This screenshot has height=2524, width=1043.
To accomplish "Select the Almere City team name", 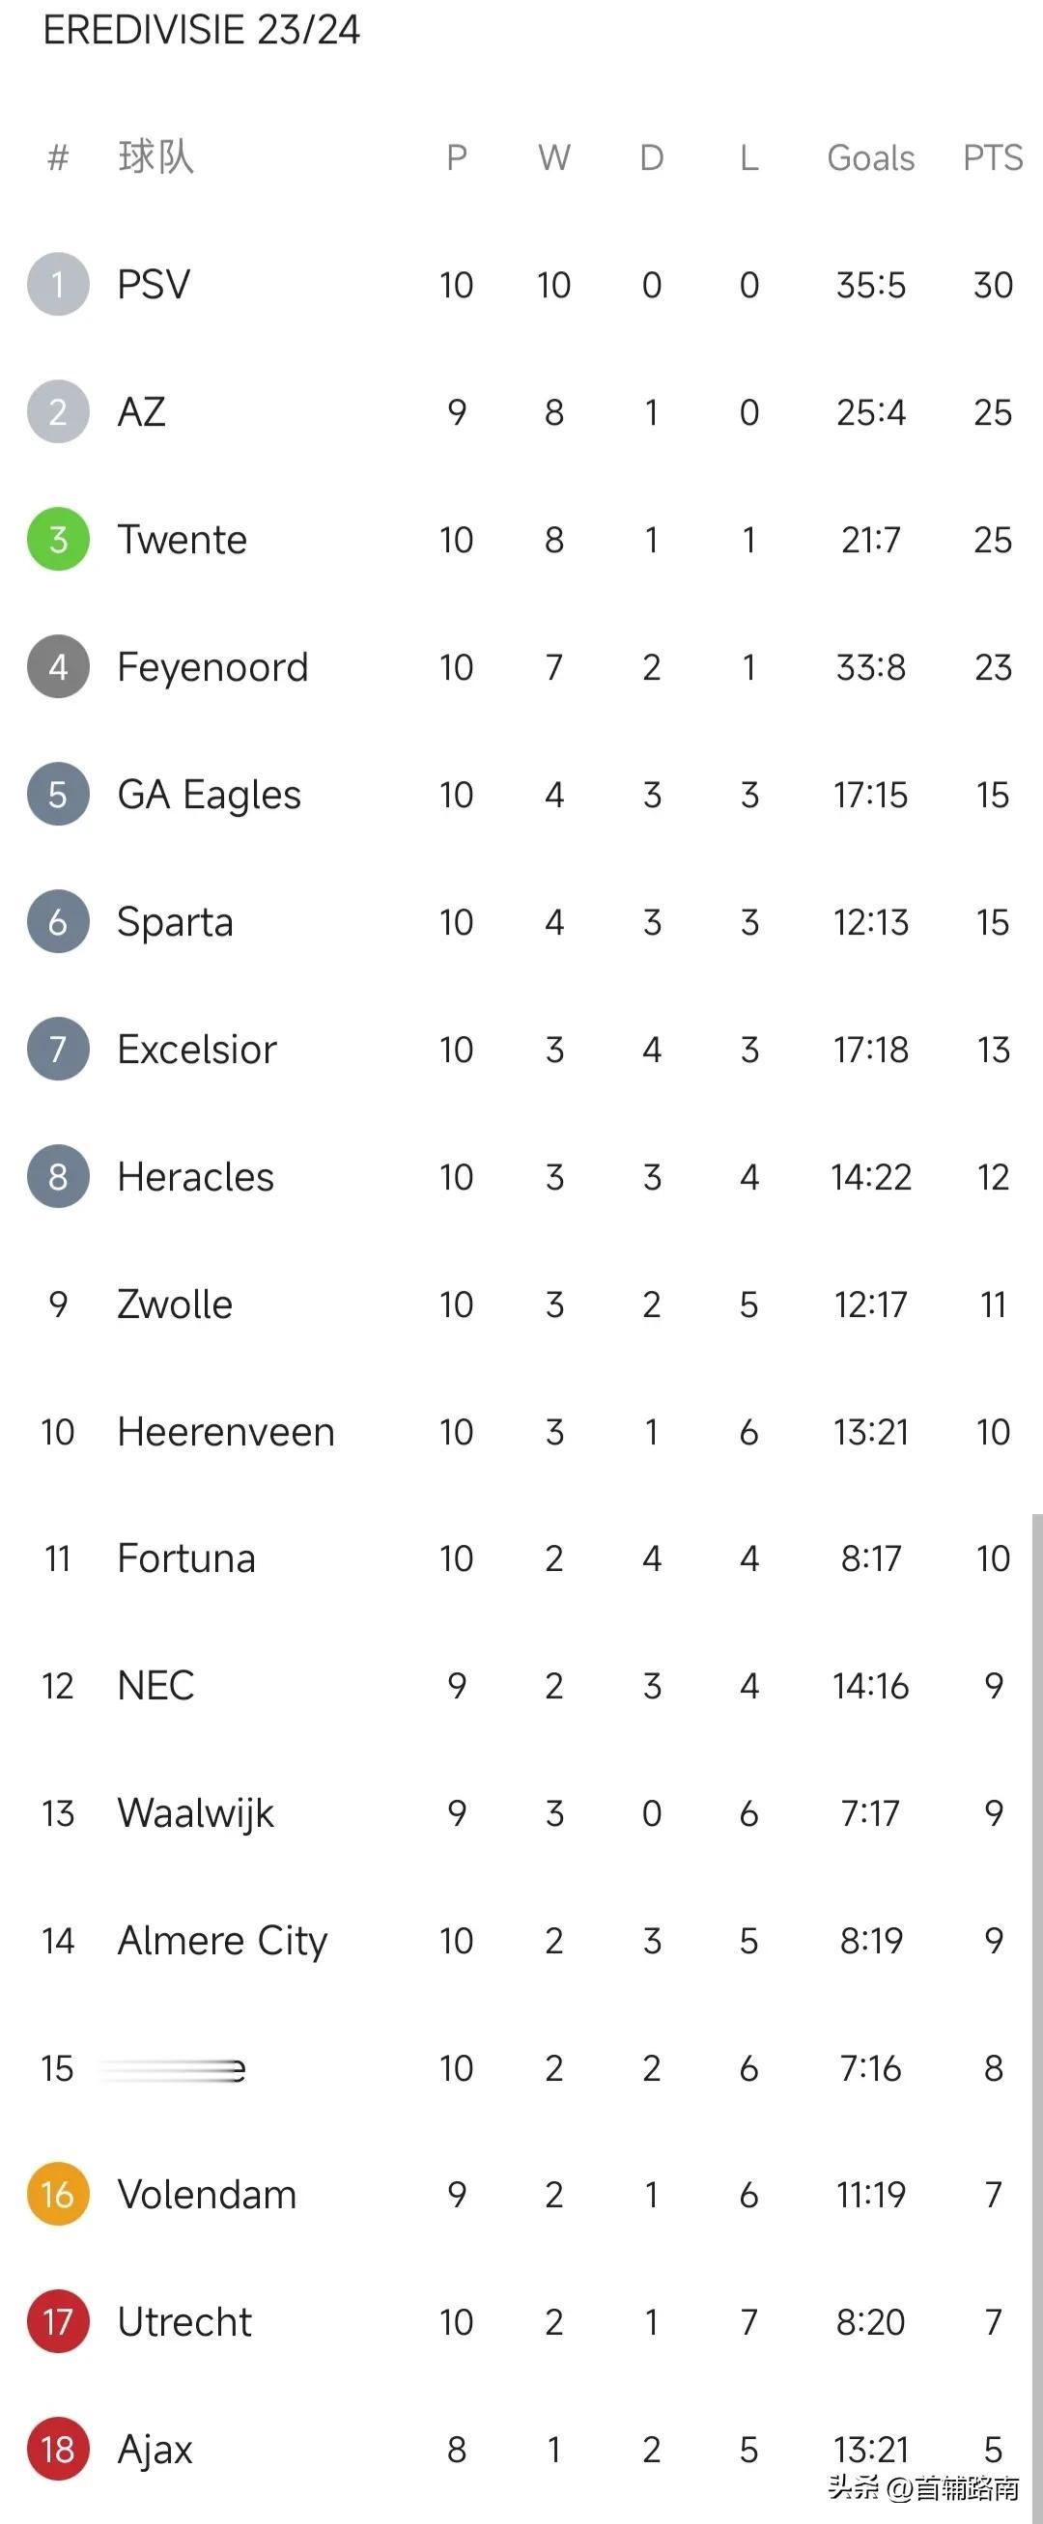I will coord(222,1941).
